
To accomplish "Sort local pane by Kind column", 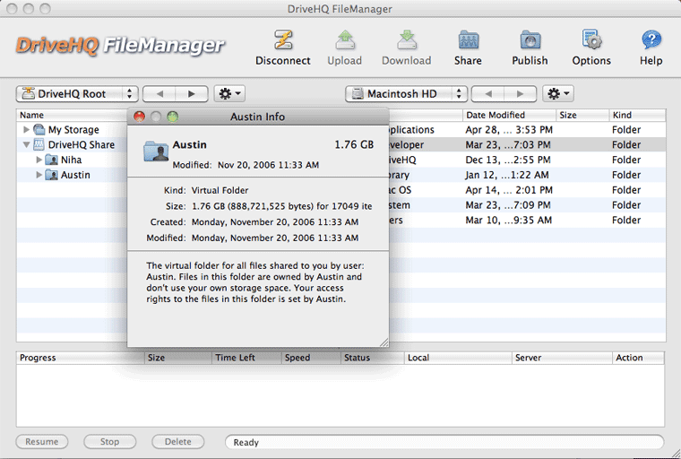I will [637, 115].
